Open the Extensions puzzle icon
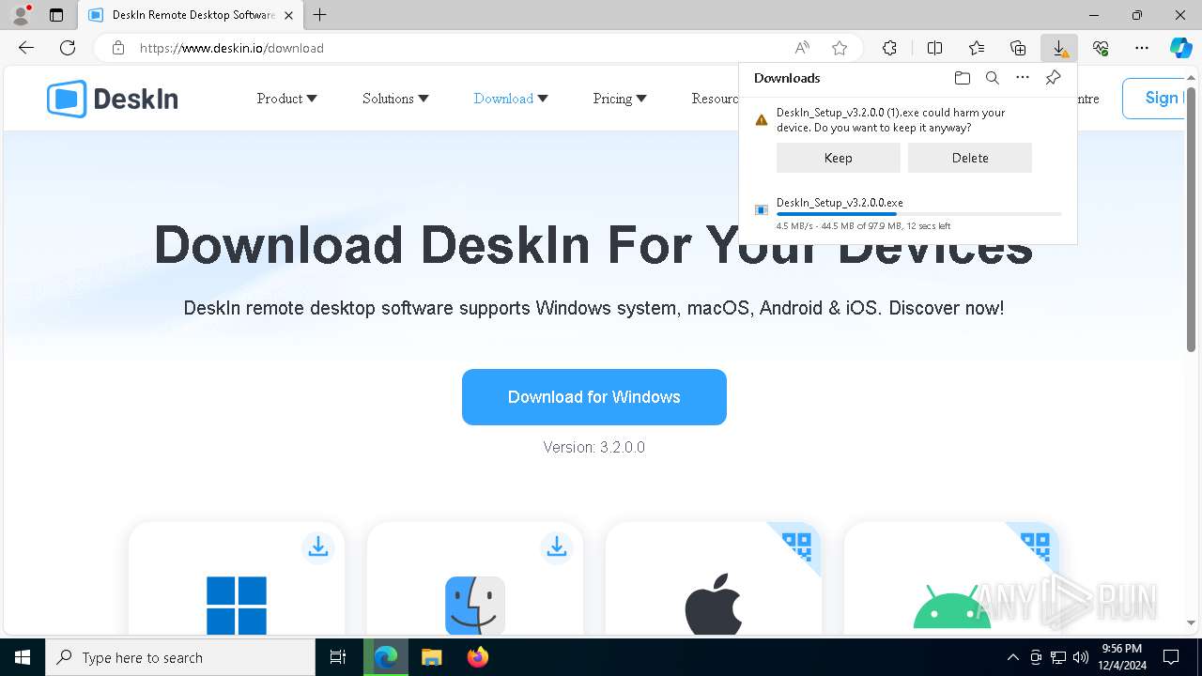1202x676 pixels. (x=889, y=48)
